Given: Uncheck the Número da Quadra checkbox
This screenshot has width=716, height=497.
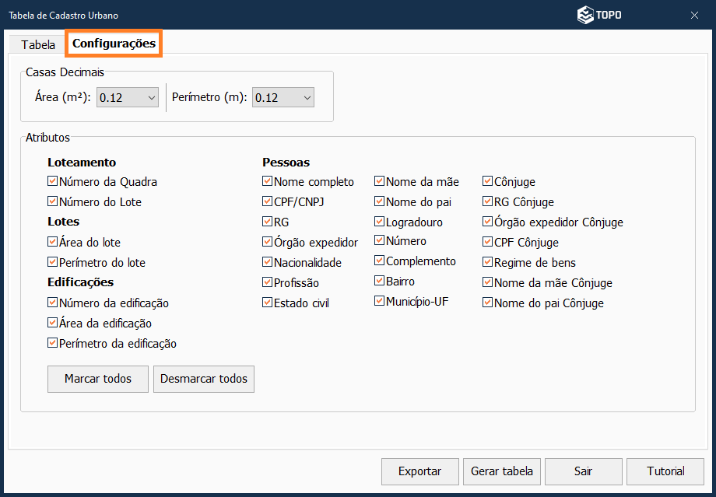Looking at the screenshot, I should (53, 181).
